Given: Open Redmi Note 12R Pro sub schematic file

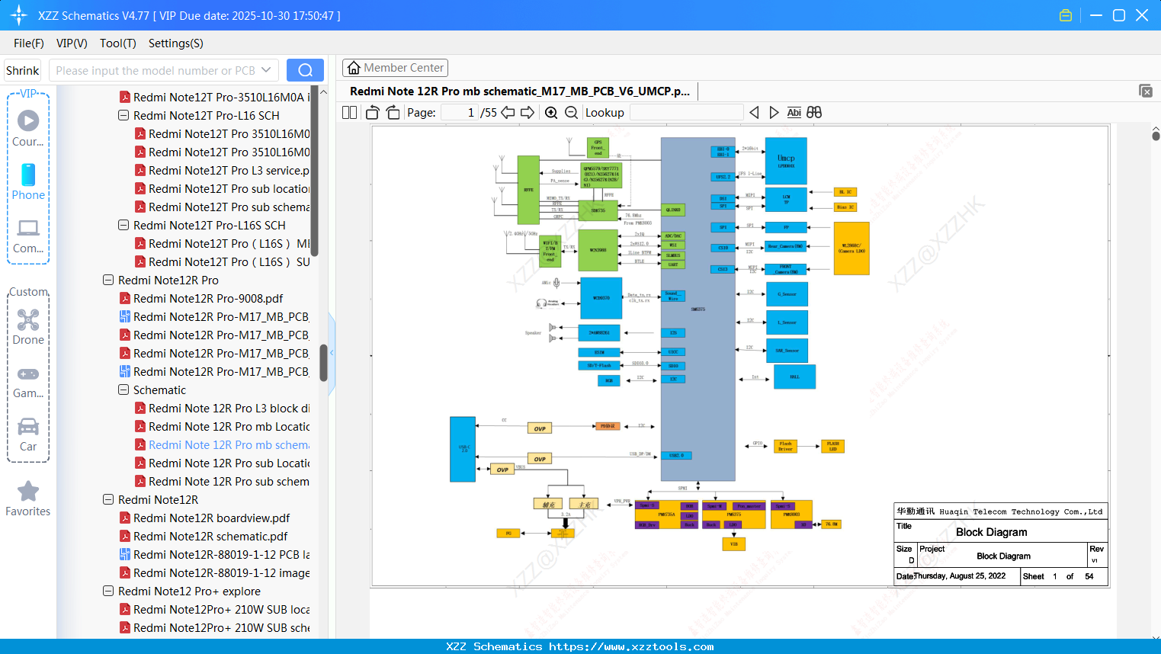Looking at the screenshot, I should point(229,482).
